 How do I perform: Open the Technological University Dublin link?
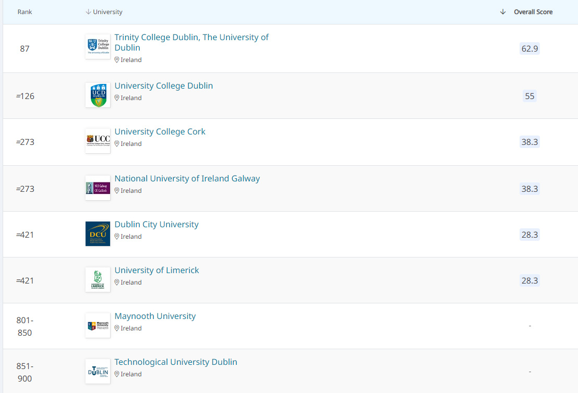[x=176, y=362]
